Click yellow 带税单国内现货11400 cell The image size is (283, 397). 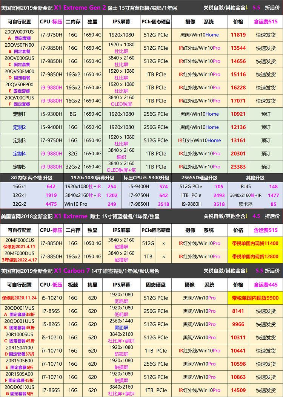[255, 243]
